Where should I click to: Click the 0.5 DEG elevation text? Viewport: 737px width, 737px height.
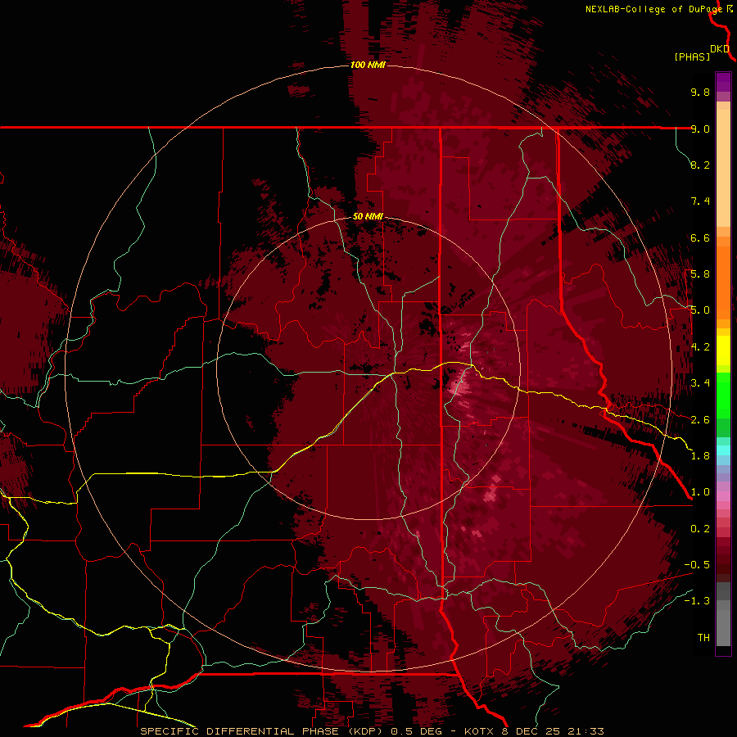418,731
